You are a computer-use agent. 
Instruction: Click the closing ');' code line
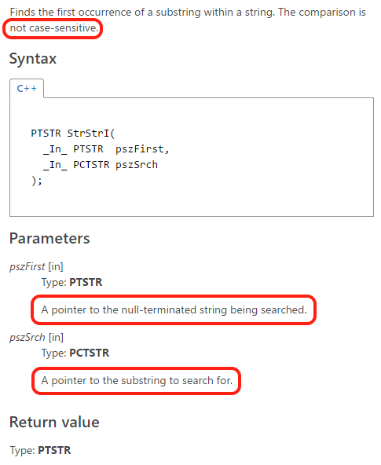pos(37,181)
